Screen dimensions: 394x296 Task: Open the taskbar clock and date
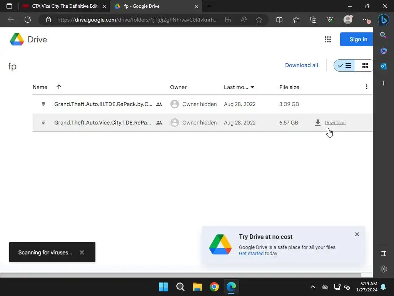click(x=367, y=287)
